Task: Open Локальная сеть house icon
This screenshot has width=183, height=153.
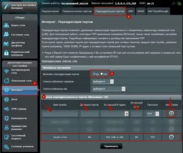Action: [x=6, y=81]
